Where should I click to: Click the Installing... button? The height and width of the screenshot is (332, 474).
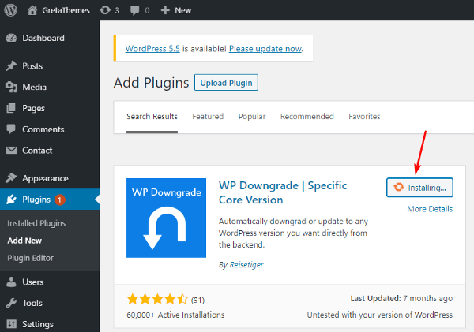point(419,188)
